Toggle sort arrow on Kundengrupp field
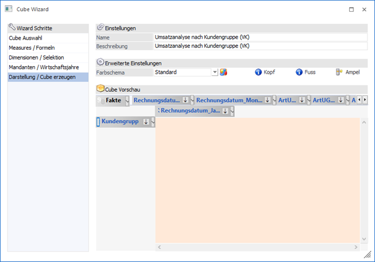Image resolution: width=375 pixels, height=262 pixels. point(146,122)
